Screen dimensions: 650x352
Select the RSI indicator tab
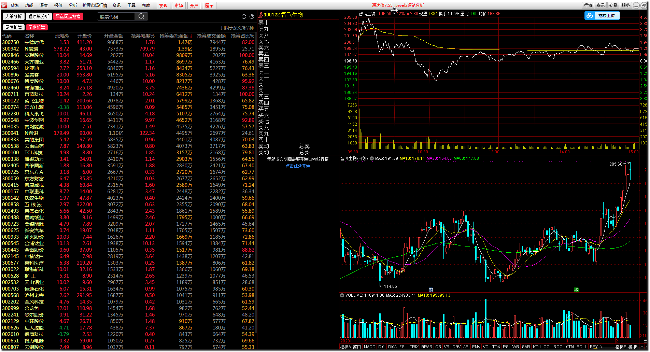506,347
